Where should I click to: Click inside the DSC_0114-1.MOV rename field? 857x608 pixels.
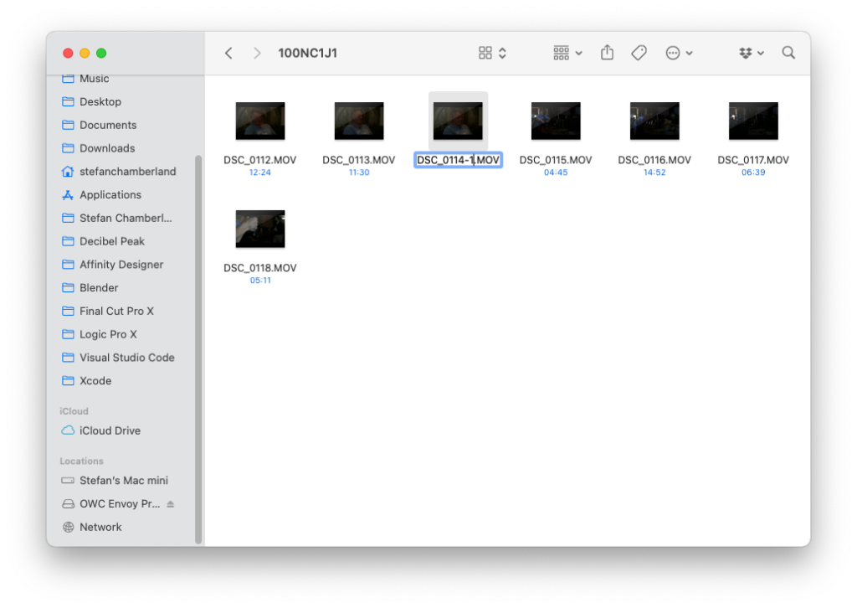click(x=458, y=160)
